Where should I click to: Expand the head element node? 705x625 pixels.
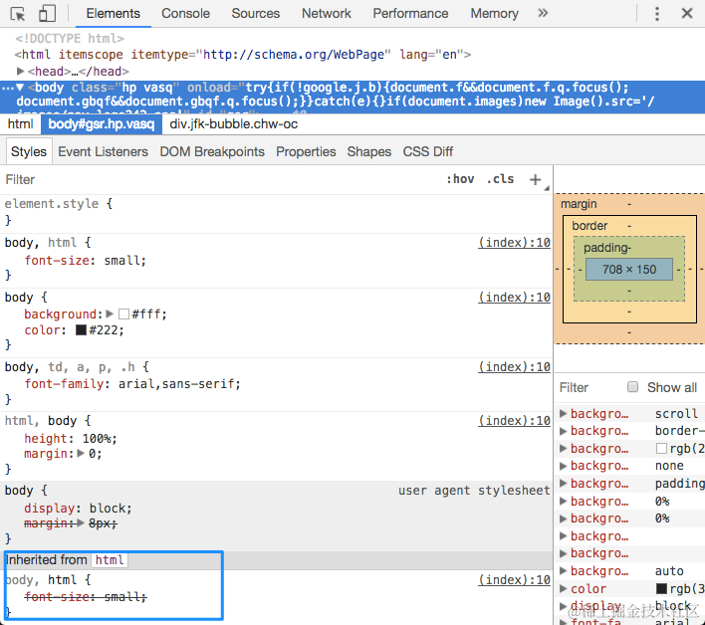[x=20, y=71]
